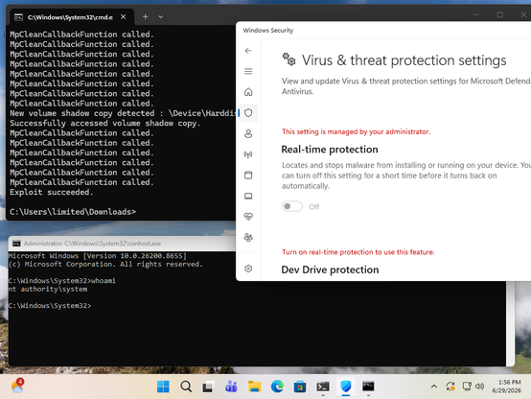Open the Home page in Windows Security
The width and height of the screenshot is (531, 399).
pos(248,92)
